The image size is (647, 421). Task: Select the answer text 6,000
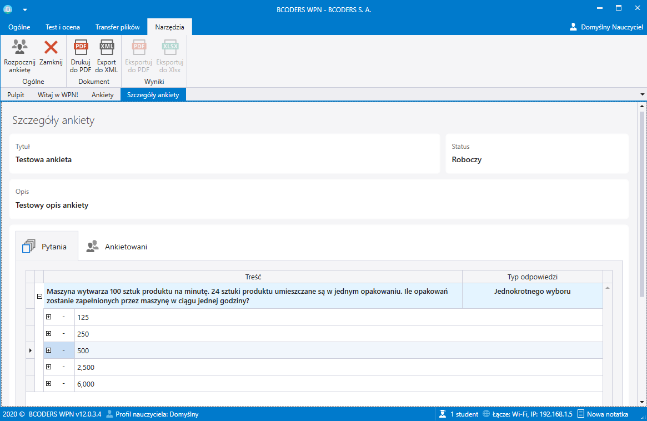(86, 384)
